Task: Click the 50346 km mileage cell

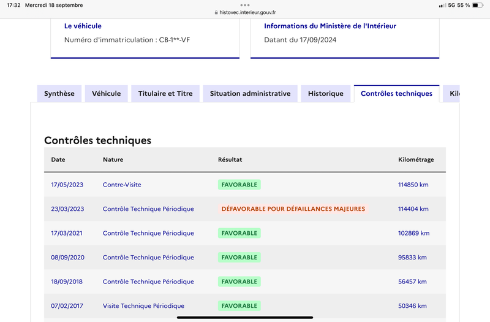Action: [x=412, y=305]
